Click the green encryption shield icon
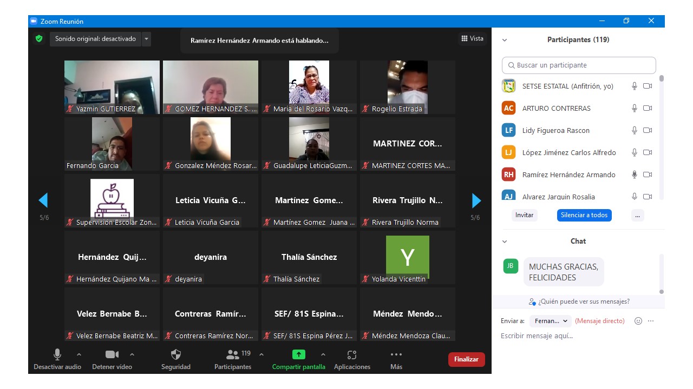The width and height of the screenshot is (693, 389). (x=39, y=39)
